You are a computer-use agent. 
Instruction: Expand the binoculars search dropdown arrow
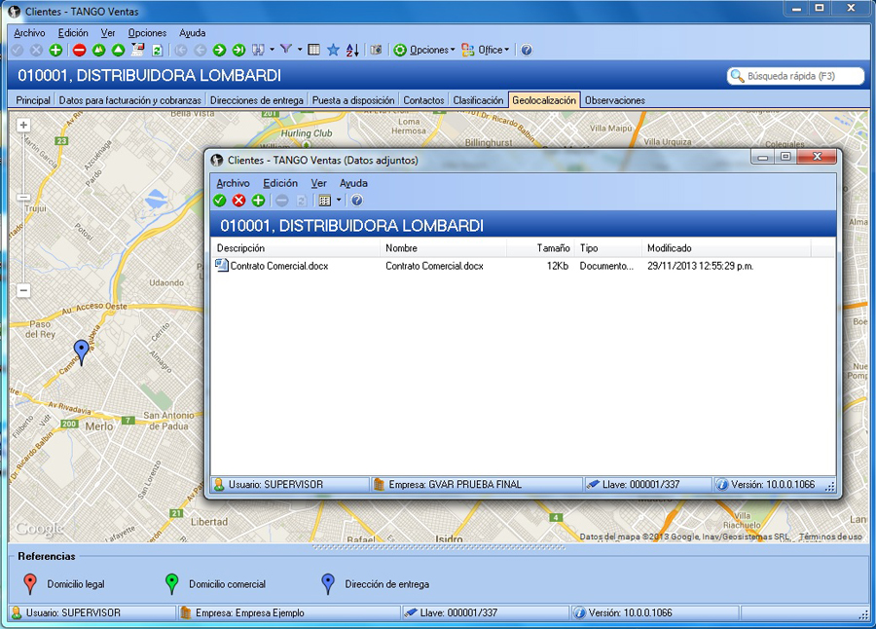(x=273, y=50)
